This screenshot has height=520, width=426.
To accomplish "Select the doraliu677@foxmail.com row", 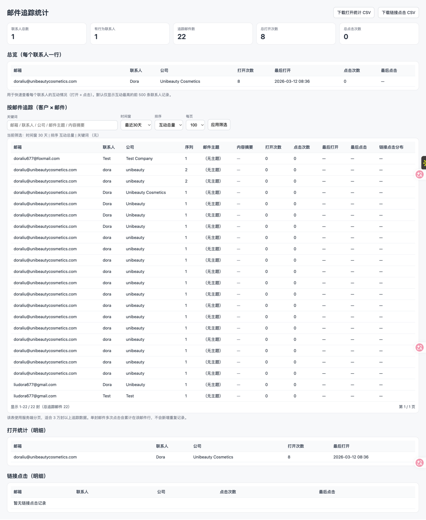I will [x=37, y=158].
